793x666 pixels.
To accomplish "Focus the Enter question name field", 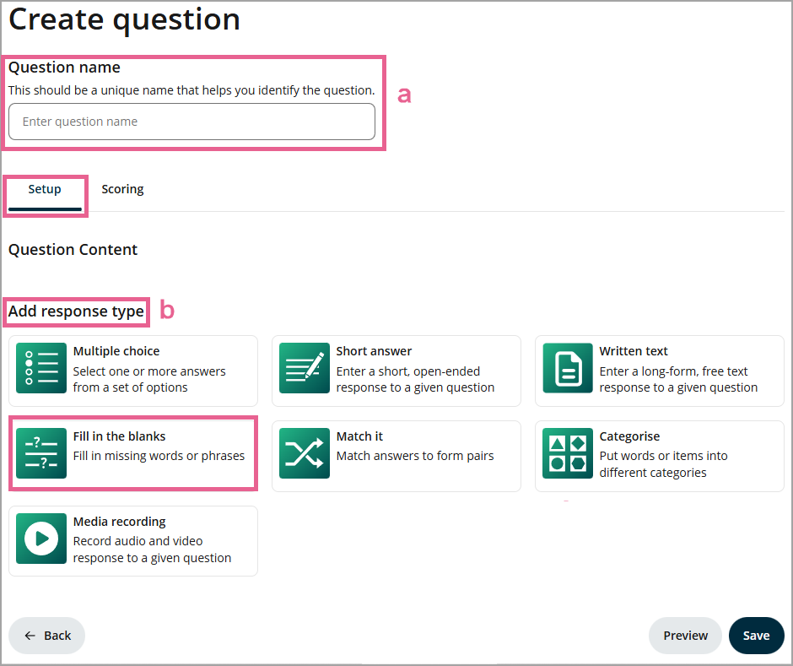I will [192, 122].
